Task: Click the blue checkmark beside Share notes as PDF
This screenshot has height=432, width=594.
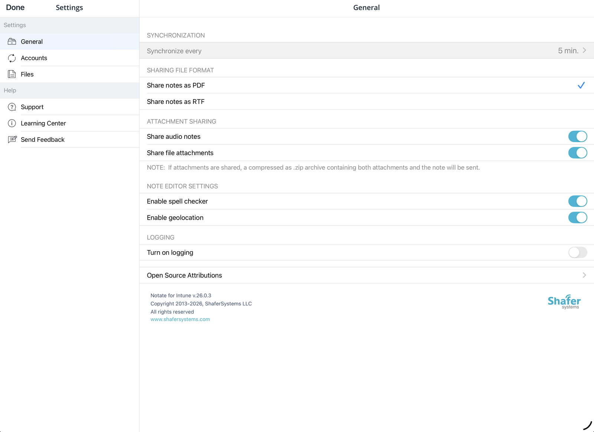Action: pos(581,85)
